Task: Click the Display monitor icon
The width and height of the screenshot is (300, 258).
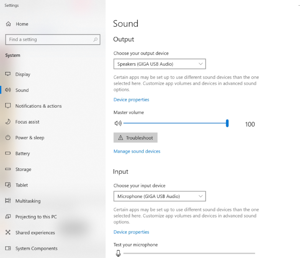Action: pos(8,74)
